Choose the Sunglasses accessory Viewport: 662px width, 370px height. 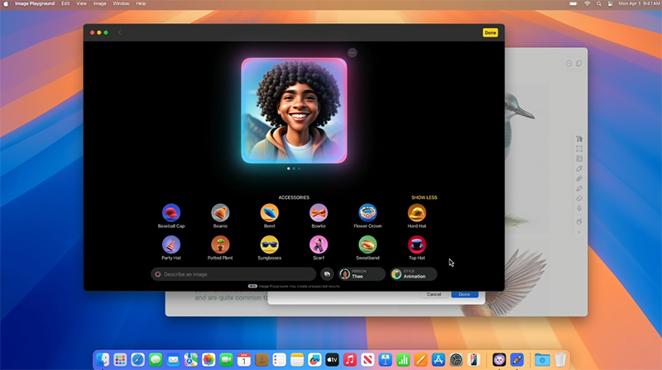coord(269,244)
